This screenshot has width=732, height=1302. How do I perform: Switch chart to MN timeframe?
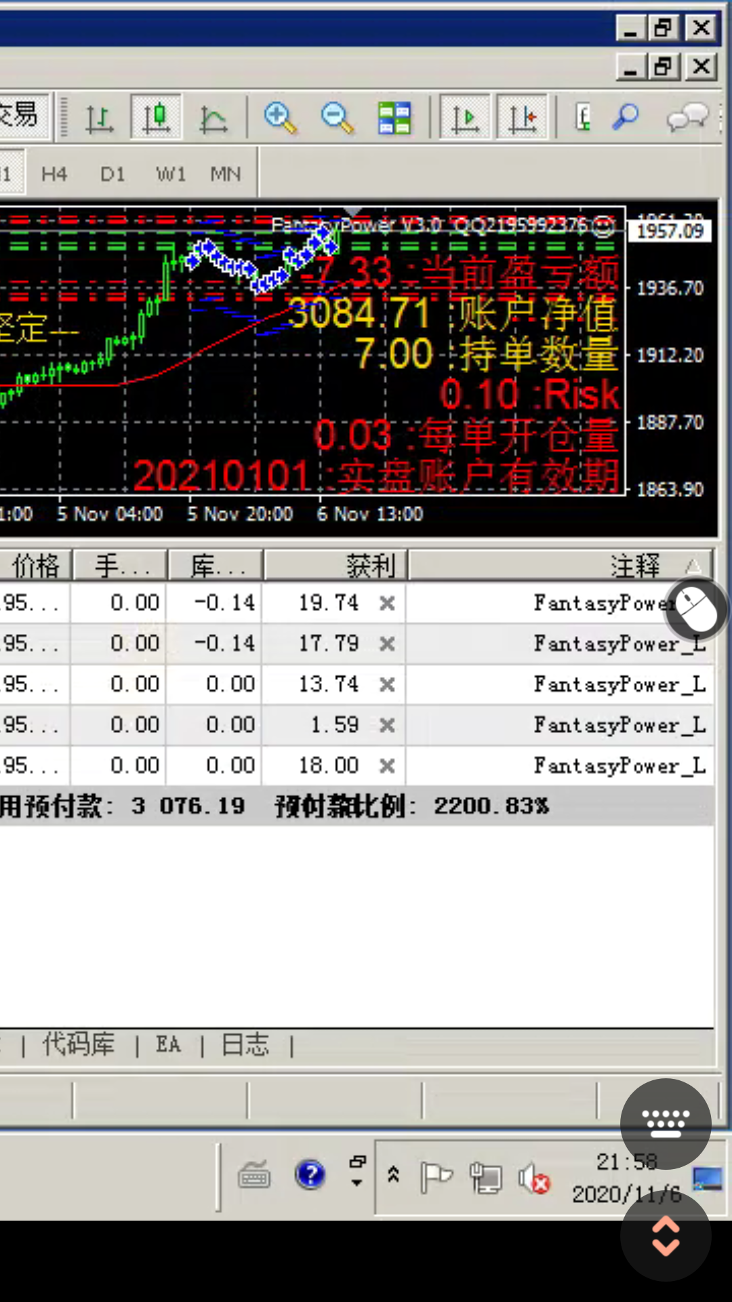point(226,174)
